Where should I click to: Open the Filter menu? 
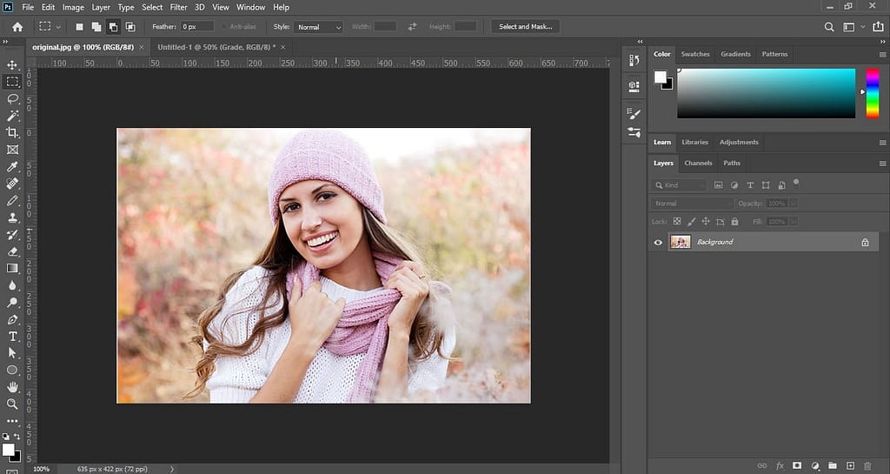tap(178, 7)
